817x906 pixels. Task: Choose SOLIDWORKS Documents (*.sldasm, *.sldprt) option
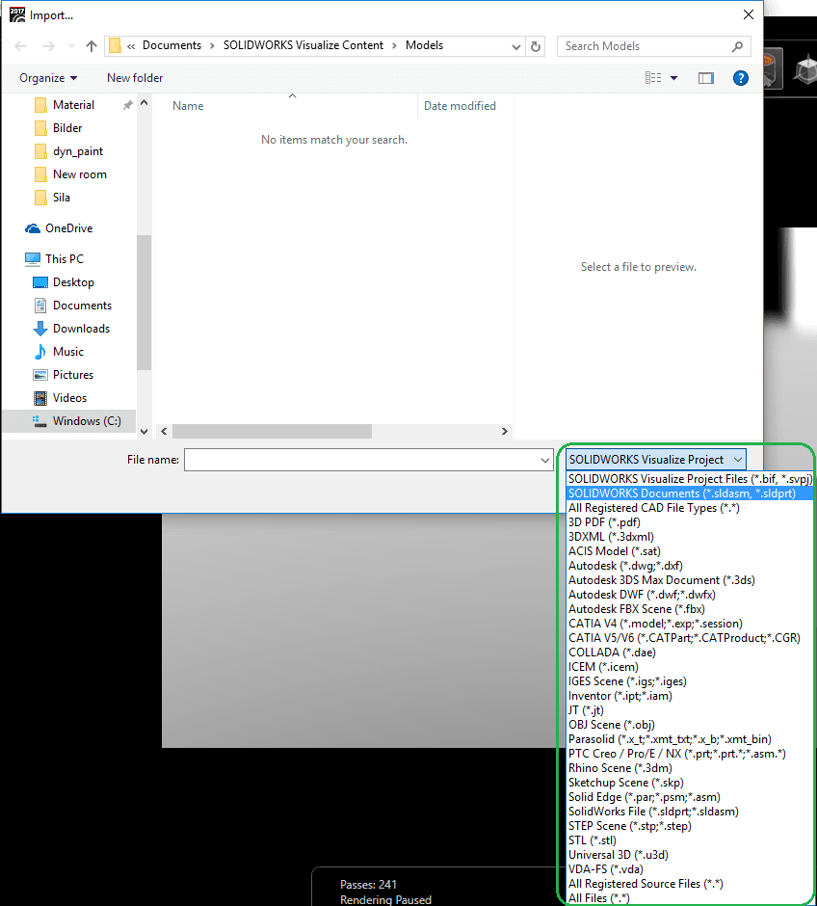point(681,493)
